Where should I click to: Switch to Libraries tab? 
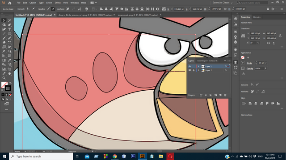(257, 17)
